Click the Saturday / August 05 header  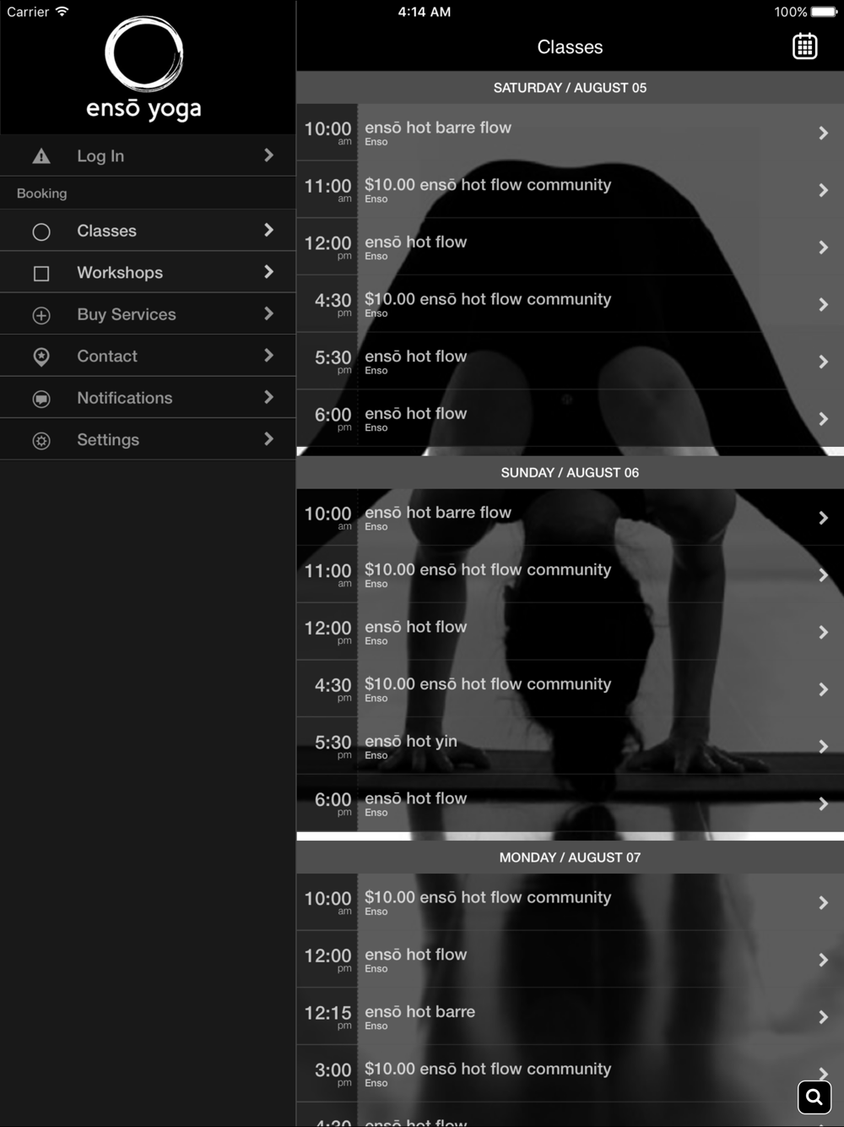570,88
